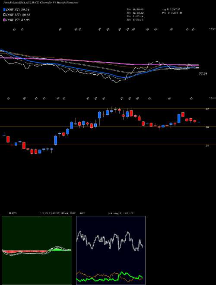The height and width of the screenshot is (285, 216).
Task: Click the Avg V: 0.247 M value
Action: (x=172, y=9)
